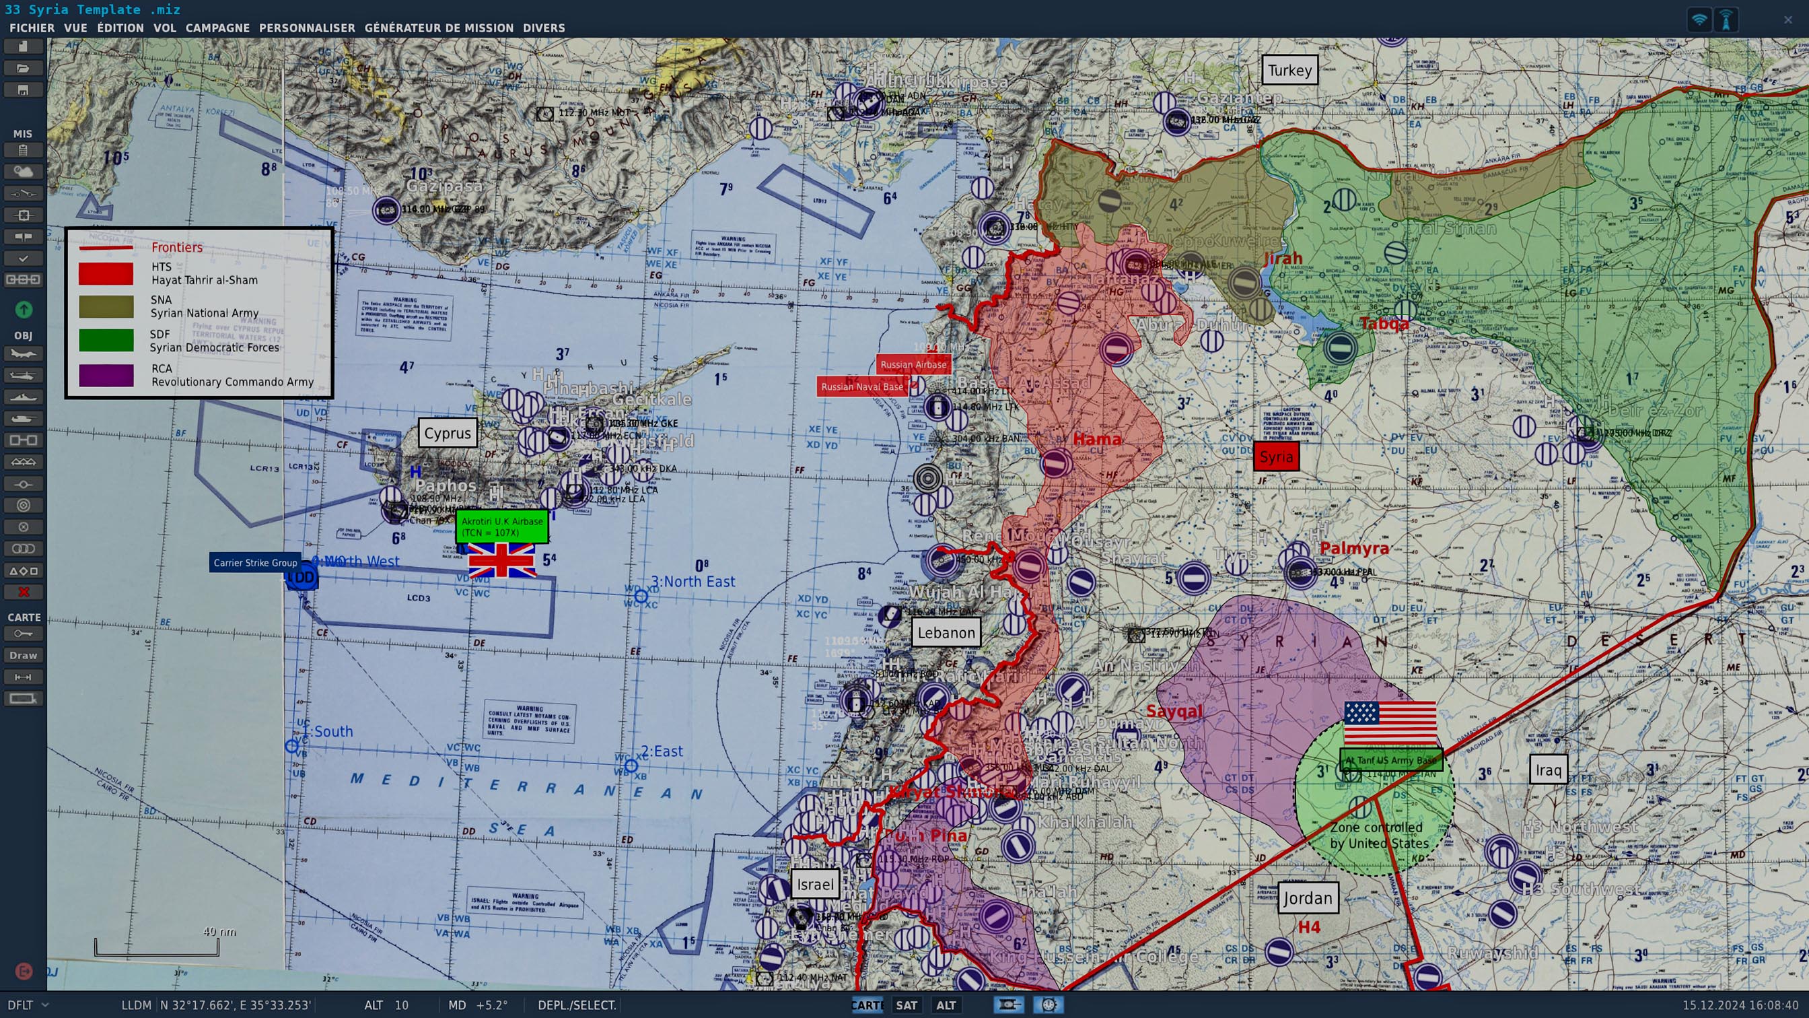The image size is (1809, 1018).
Task: Select the ship group placement tool
Action: click(x=23, y=397)
